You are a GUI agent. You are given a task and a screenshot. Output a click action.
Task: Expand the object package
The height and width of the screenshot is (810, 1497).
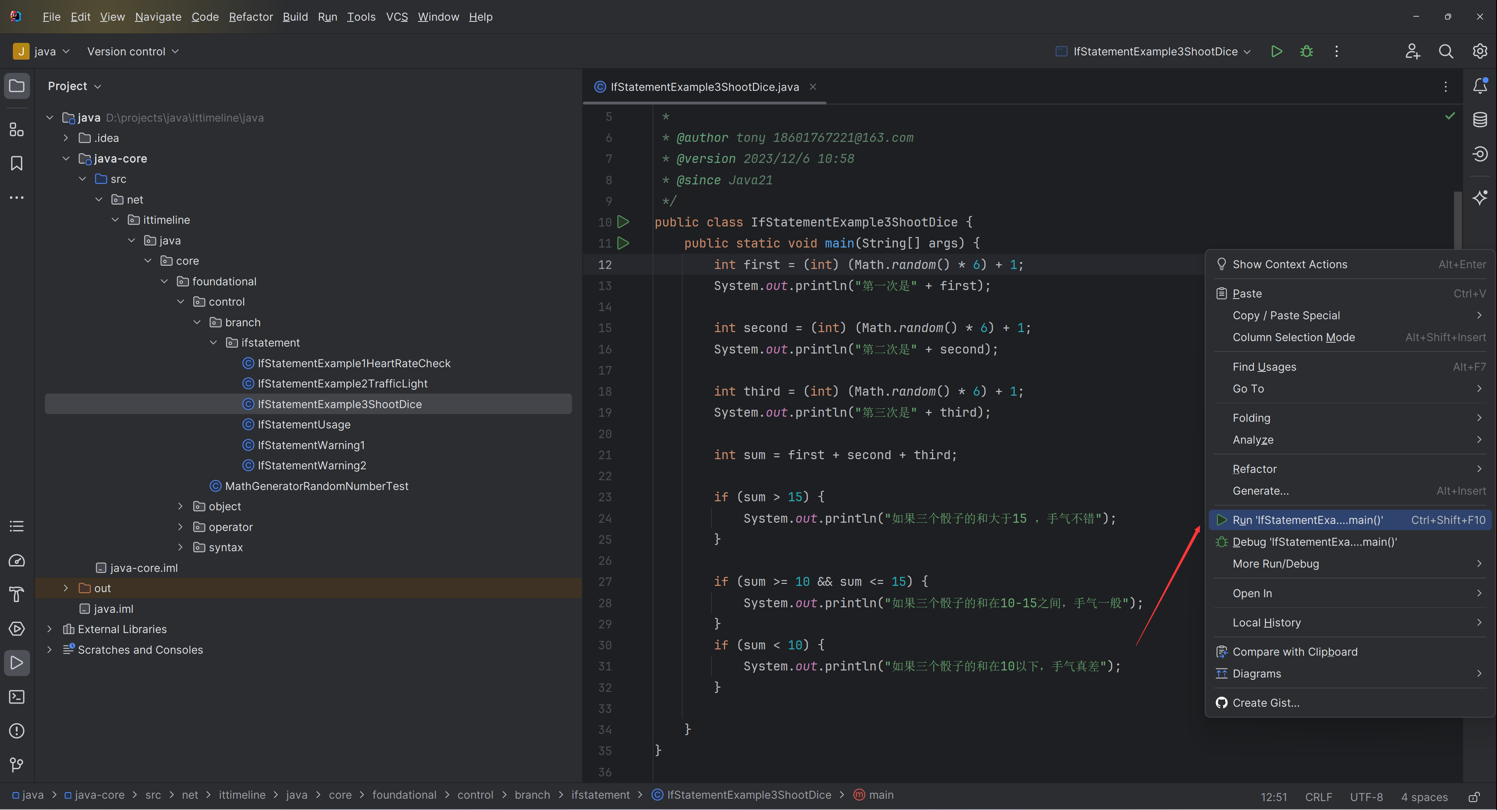click(x=181, y=506)
